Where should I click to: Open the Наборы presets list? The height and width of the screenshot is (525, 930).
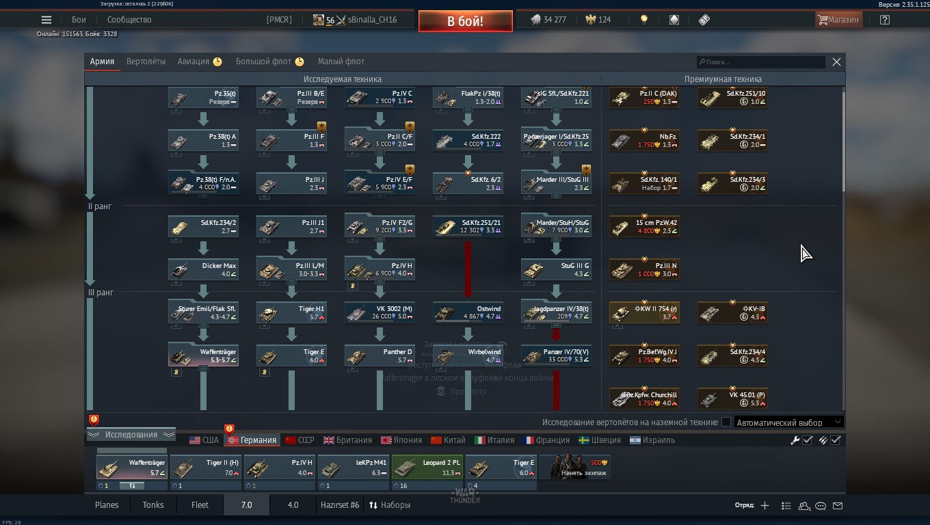[390, 505]
